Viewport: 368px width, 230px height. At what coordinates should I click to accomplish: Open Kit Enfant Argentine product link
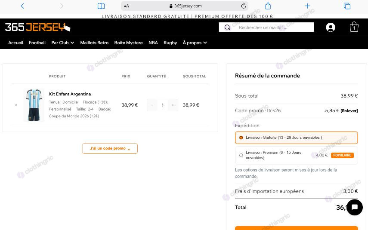70,94
